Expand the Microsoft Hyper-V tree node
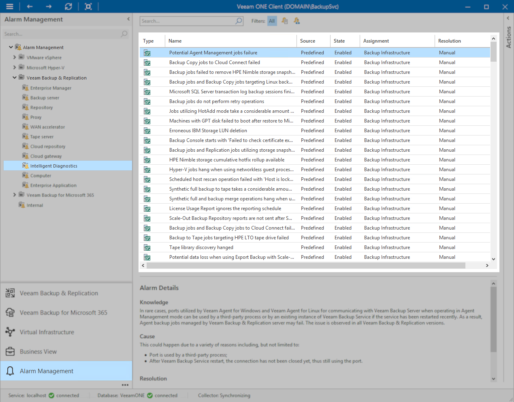 pos(15,67)
